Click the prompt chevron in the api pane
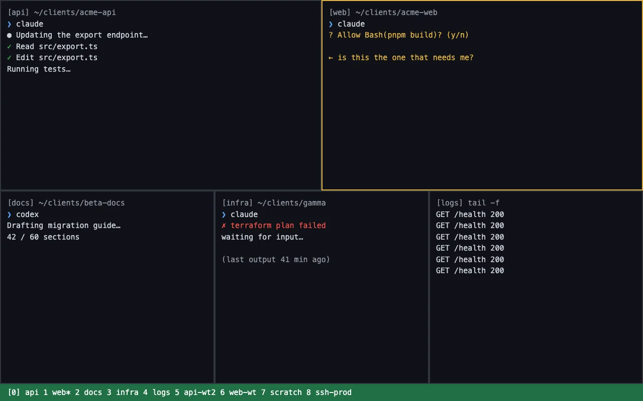Image resolution: width=643 pixels, height=401 pixels. (x=9, y=24)
